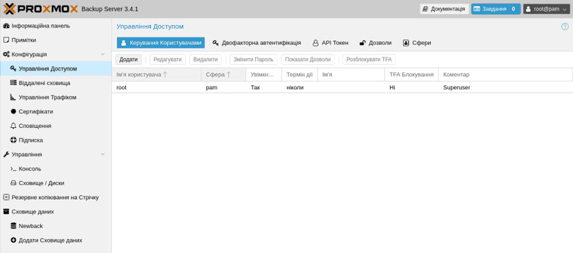Click the Proxmox logo
Screen dimensions: 573x253
(x=40, y=9)
